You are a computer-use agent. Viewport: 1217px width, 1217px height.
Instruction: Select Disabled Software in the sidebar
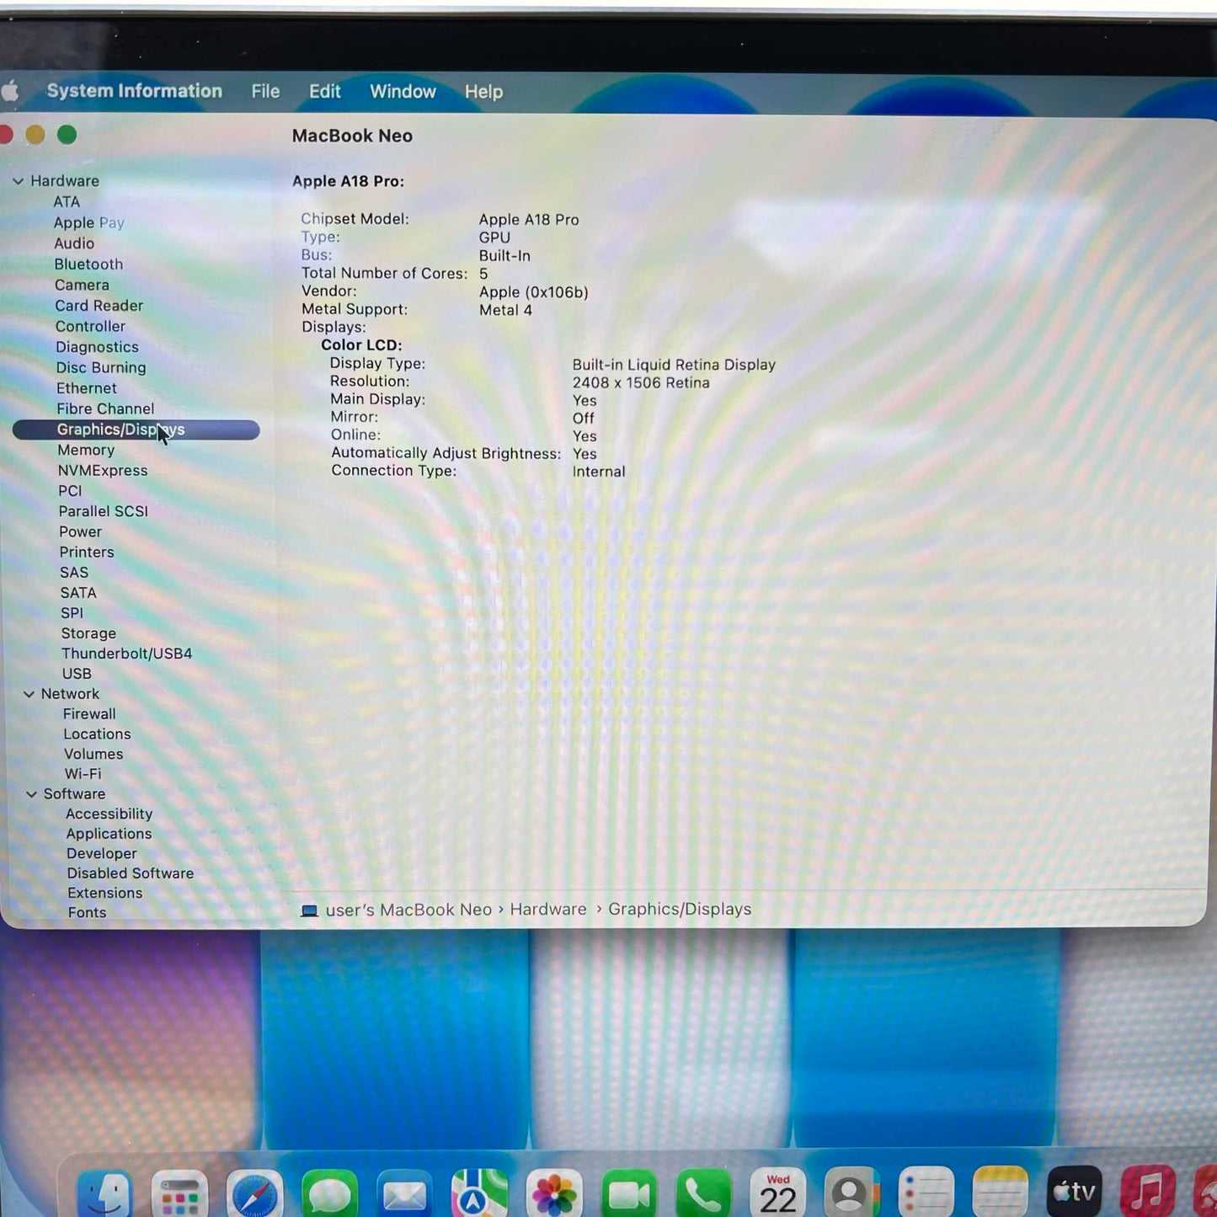(131, 873)
